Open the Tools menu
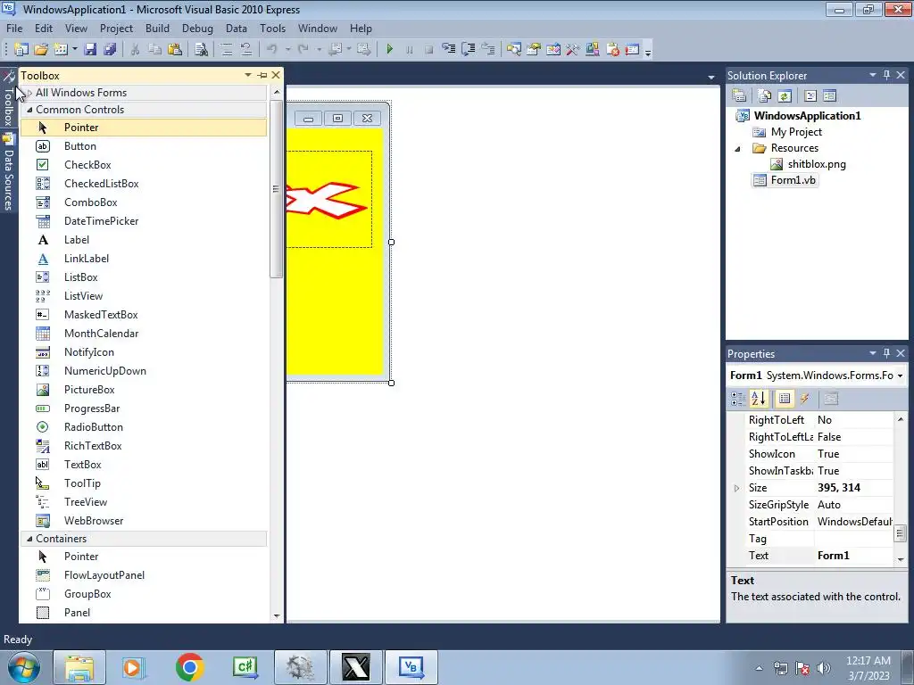The image size is (914, 685). pos(273,28)
